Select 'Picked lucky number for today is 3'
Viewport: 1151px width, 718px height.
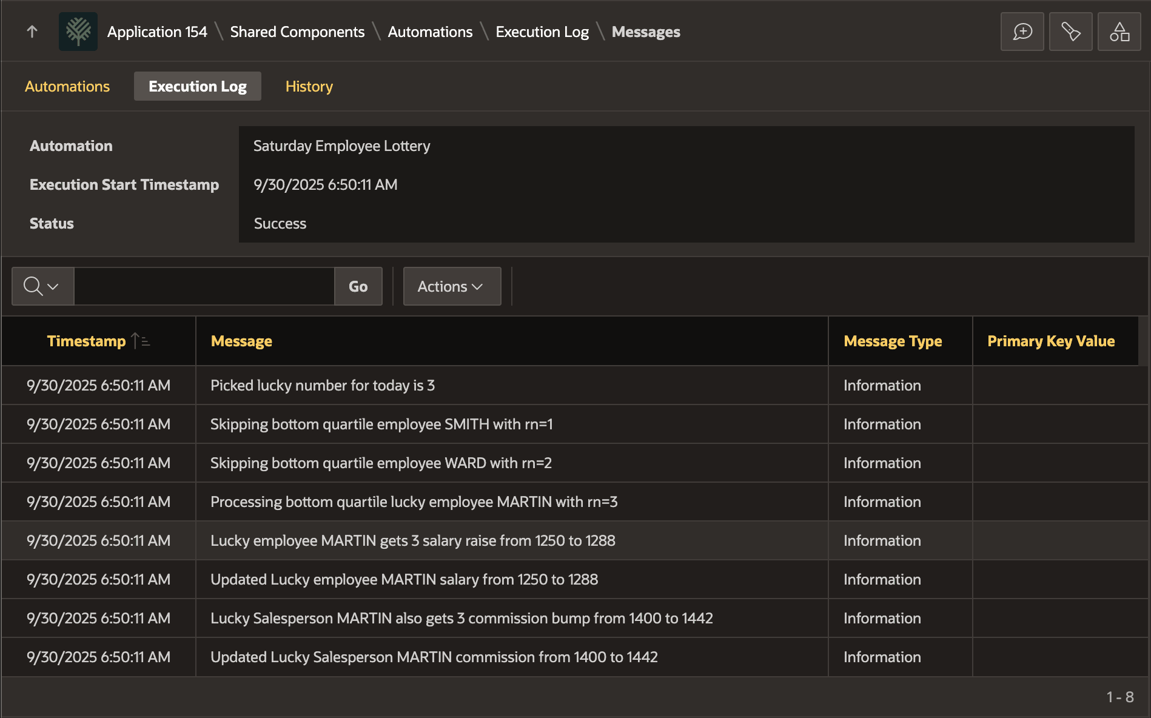point(323,385)
